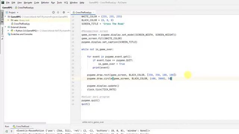Collapse the External Libraries node

tap(6, 27)
